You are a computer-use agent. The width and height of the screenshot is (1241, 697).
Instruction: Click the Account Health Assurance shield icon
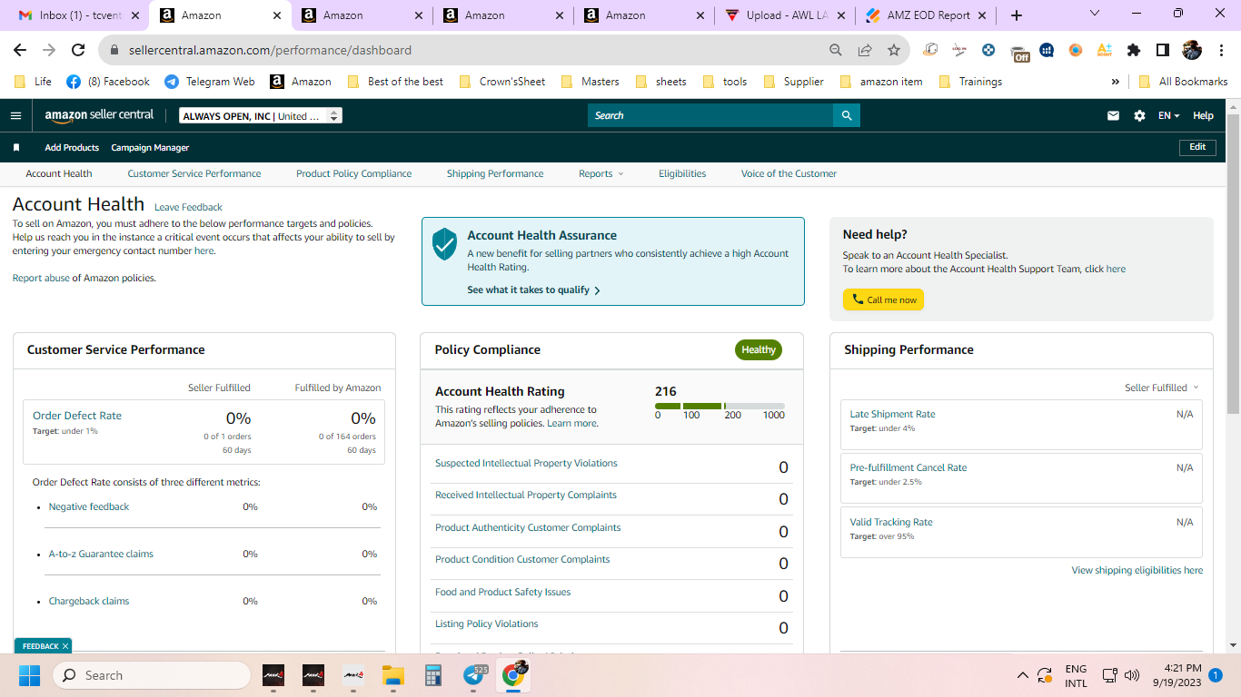pyautogui.click(x=444, y=243)
